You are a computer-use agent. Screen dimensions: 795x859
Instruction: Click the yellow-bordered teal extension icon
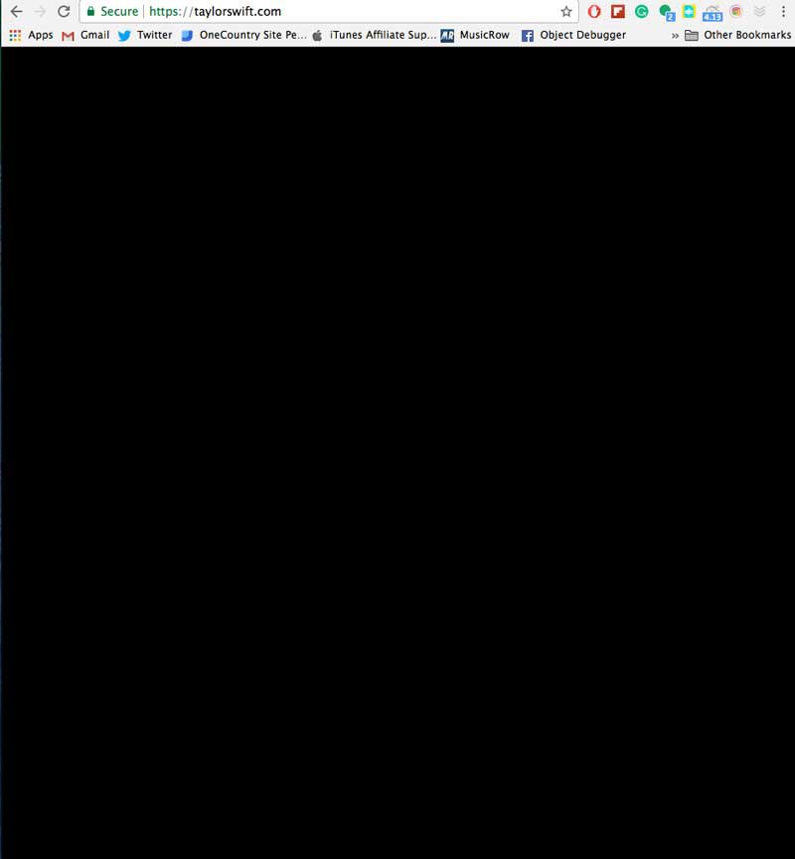[689, 12]
